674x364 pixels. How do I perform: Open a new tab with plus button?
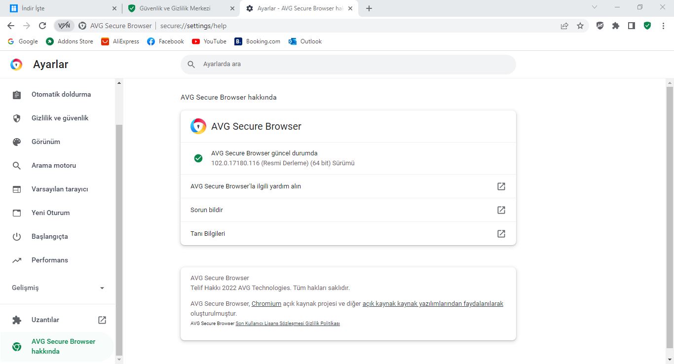click(x=369, y=8)
